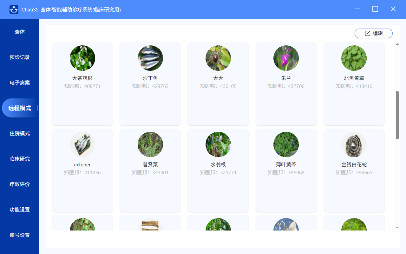Screen dimensions: 406x254
Task: Click ID text 知医邦：343401
Action: (x=150, y=172)
